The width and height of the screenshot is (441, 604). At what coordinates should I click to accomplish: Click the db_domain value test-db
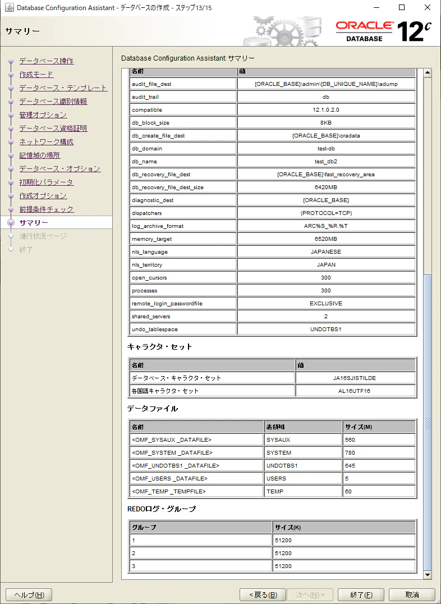pyautogui.click(x=326, y=149)
